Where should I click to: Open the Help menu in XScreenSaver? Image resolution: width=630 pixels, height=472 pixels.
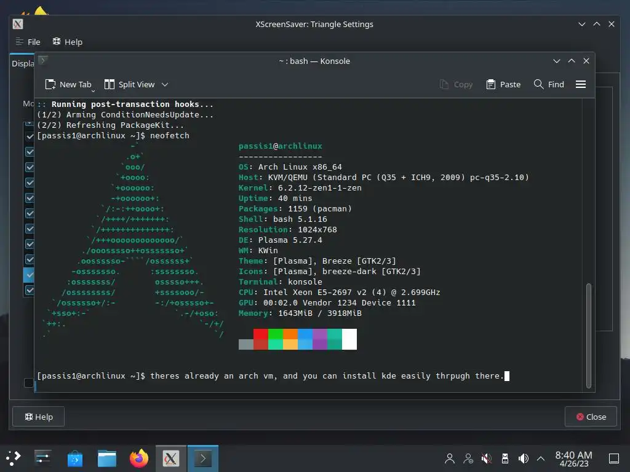(68, 42)
